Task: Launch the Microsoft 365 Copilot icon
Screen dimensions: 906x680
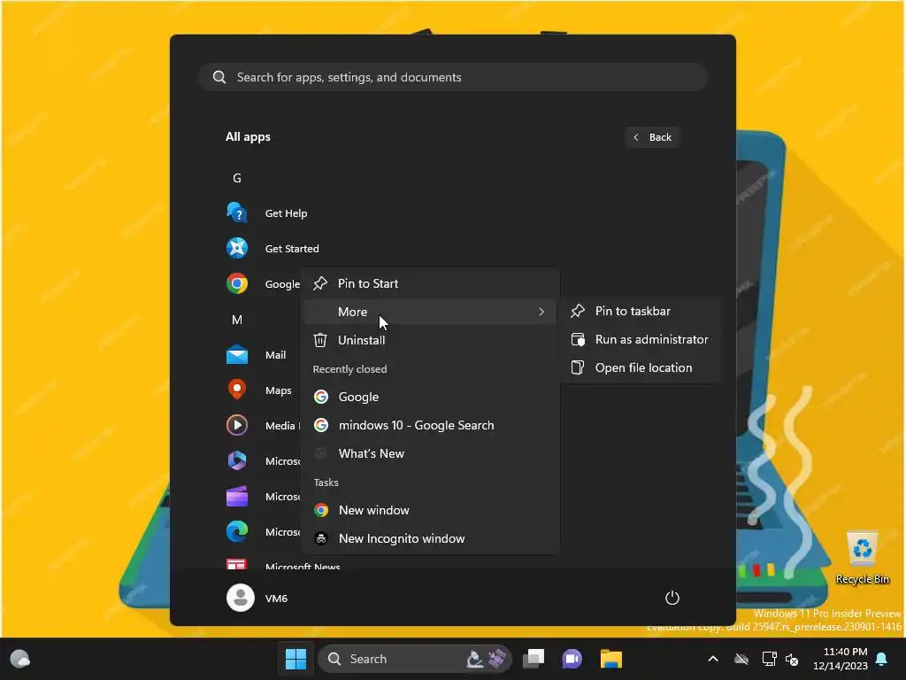Action: 237,460
